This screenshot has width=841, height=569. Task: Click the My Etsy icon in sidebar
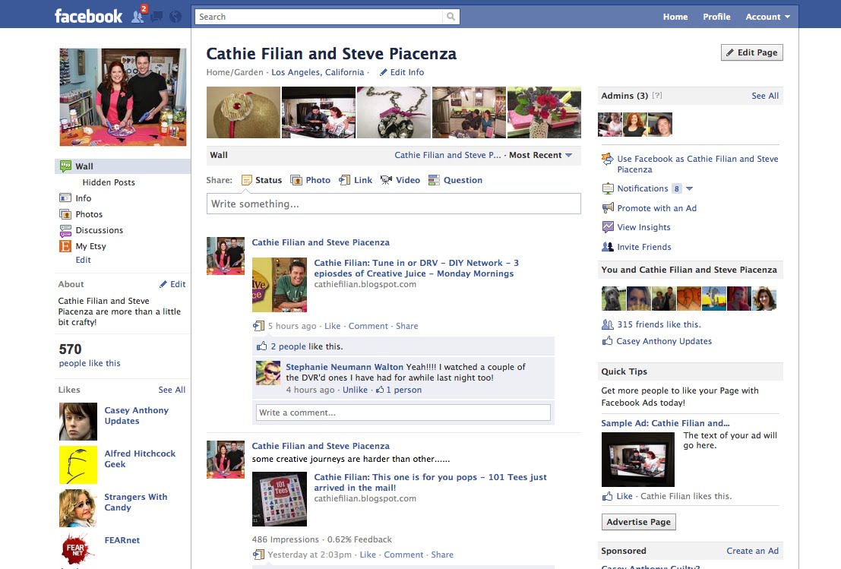tap(65, 246)
